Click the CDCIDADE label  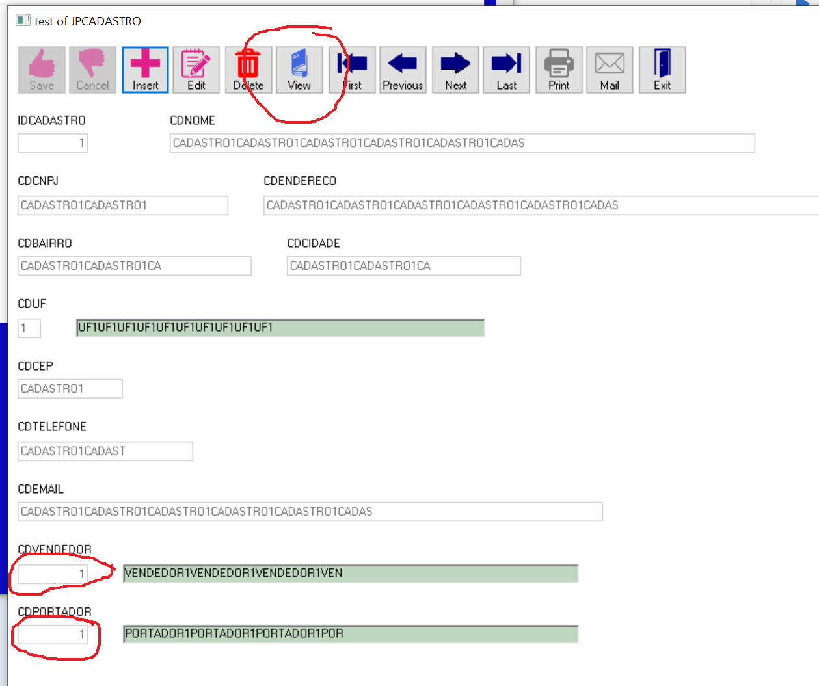(314, 243)
